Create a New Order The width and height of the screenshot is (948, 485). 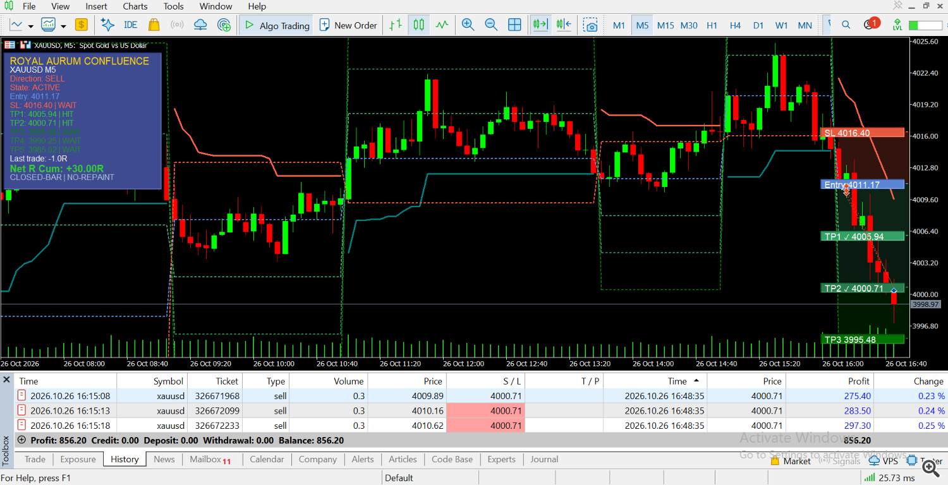tap(348, 25)
